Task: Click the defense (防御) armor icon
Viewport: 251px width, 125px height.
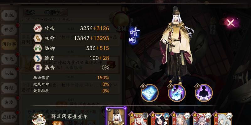Action: [x=38, y=48]
